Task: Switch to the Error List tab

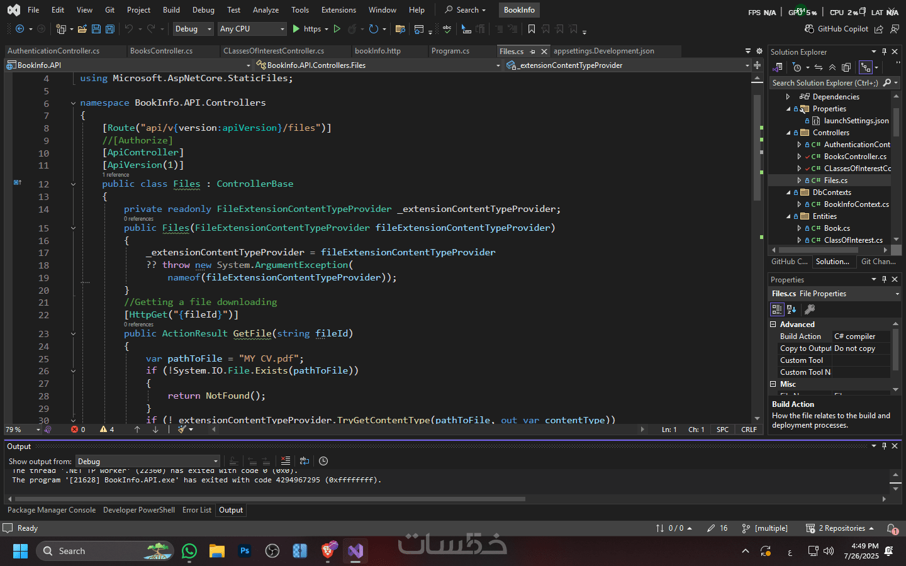Action: tap(197, 510)
